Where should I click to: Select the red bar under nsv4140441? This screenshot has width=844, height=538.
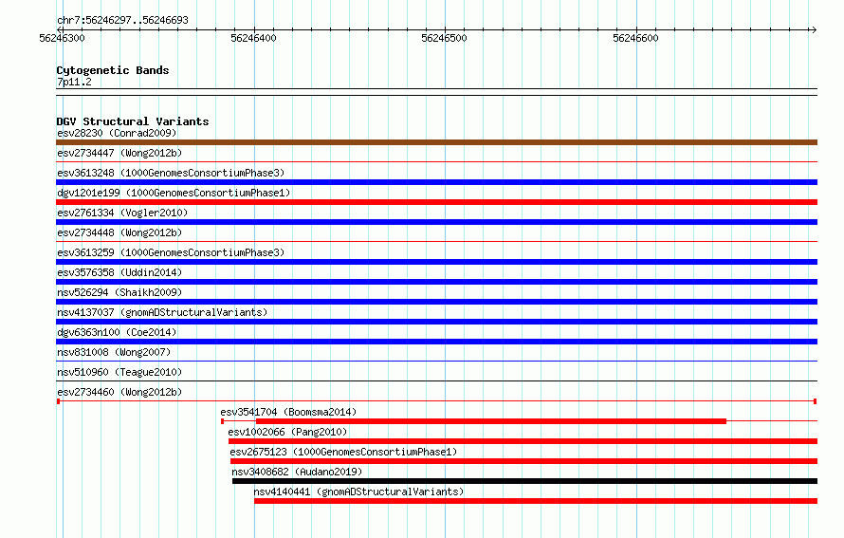pyautogui.click(x=536, y=501)
